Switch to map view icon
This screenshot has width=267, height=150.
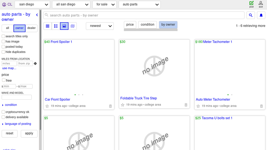click(72, 26)
